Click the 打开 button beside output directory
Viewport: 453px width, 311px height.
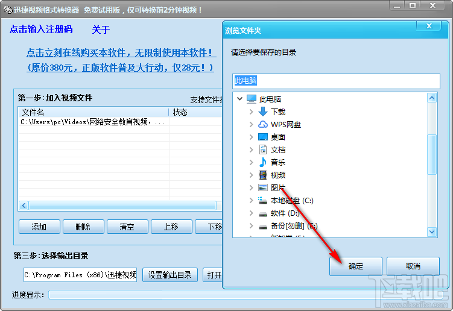[213, 275]
